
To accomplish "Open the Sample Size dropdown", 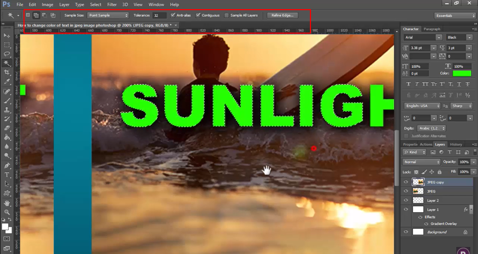I will [108, 15].
